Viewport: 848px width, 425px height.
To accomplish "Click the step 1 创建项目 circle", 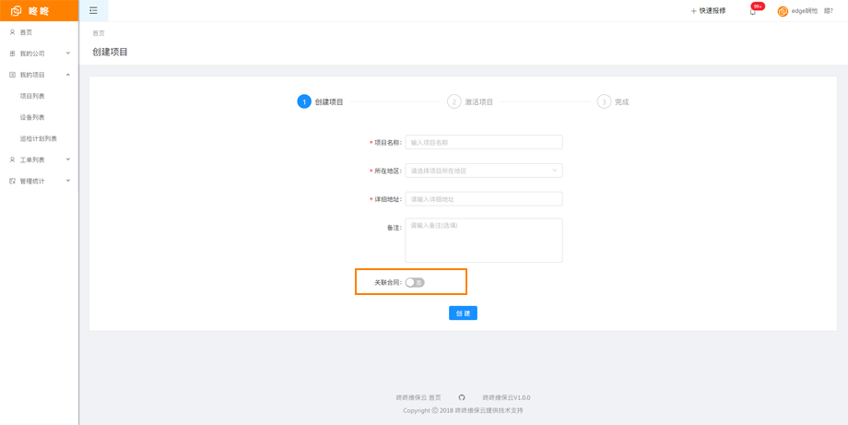I will click(304, 101).
